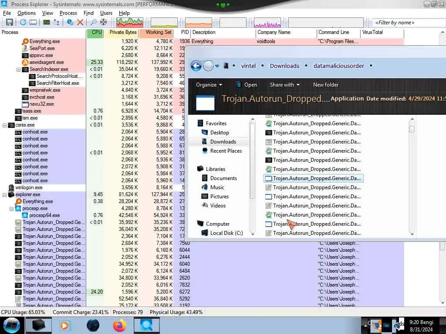
Task: Open the Find menu
Action: pos(88,13)
